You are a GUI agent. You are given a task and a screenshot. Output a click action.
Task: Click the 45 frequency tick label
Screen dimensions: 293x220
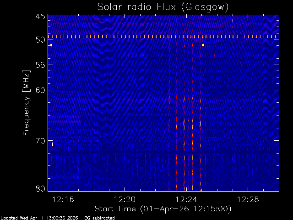40,16
